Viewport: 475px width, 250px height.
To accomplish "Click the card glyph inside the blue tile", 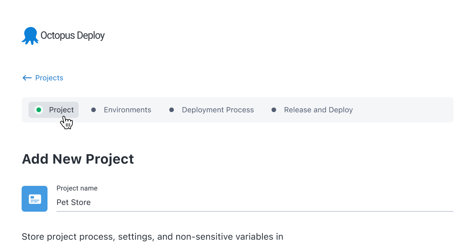I will click(35, 199).
